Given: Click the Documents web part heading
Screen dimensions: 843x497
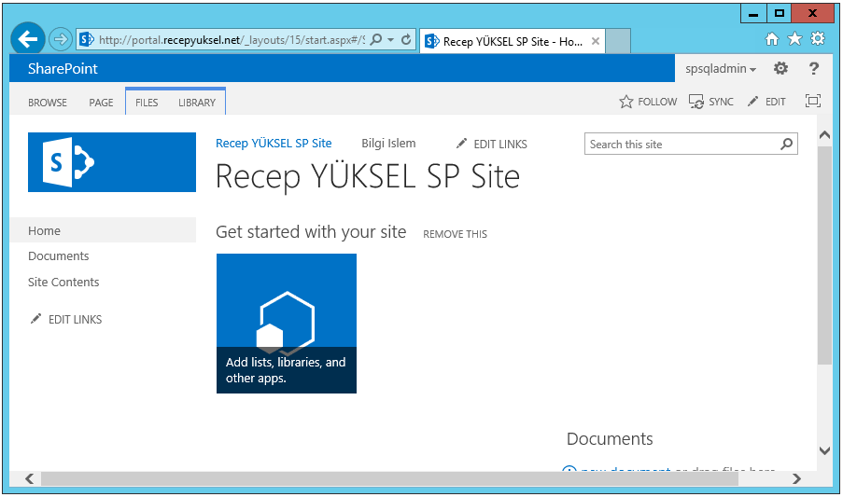Looking at the screenshot, I should (x=610, y=439).
